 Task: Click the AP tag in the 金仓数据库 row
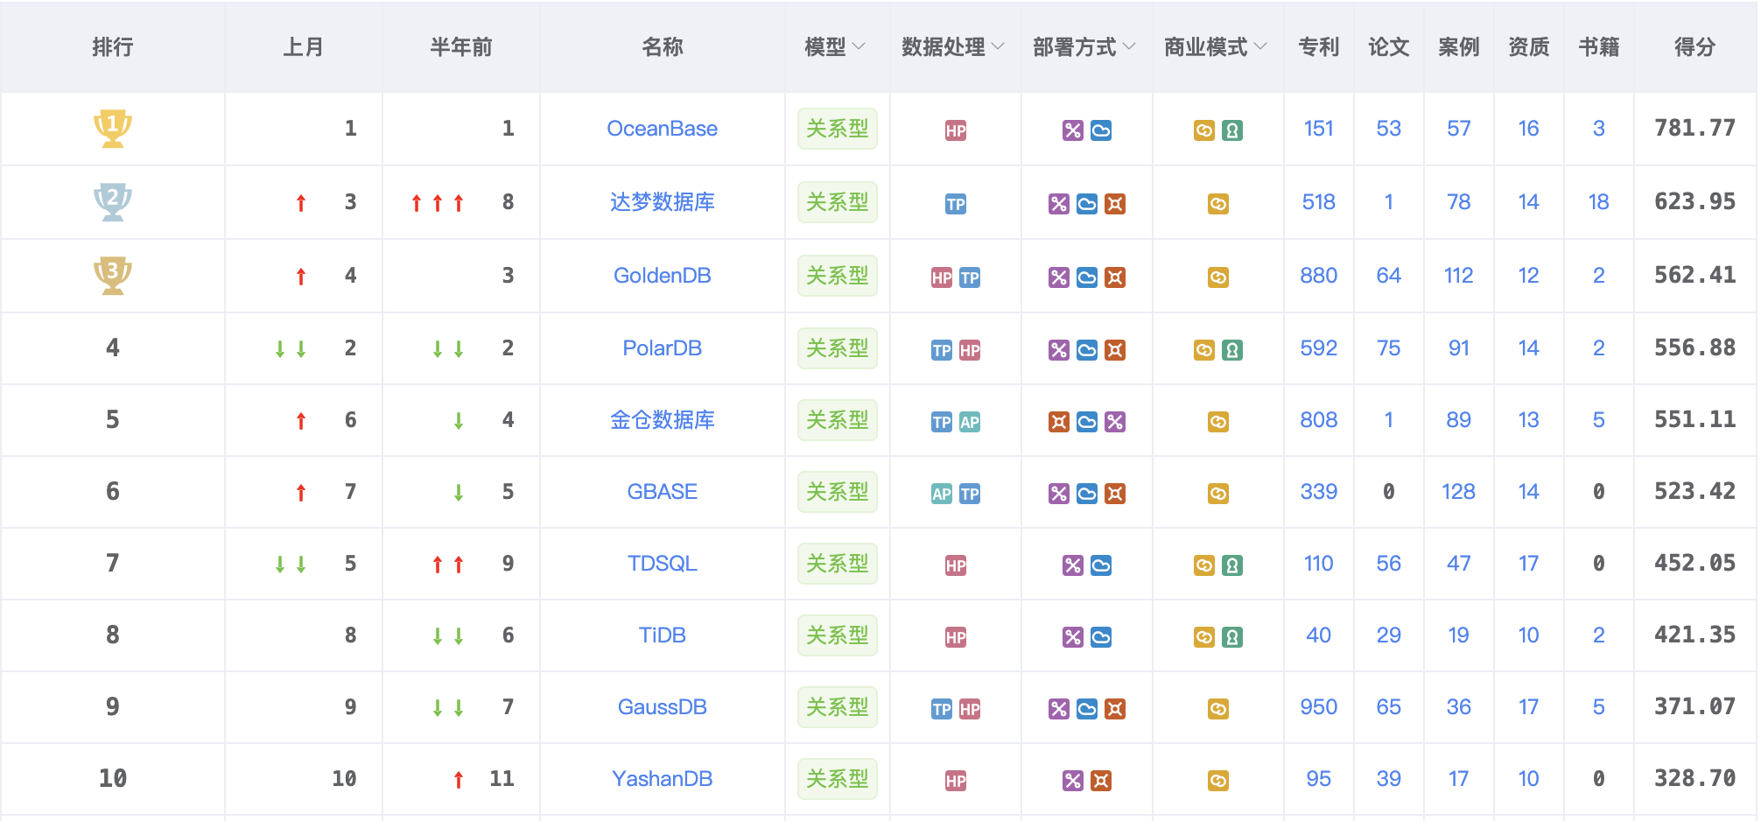tap(970, 420)
